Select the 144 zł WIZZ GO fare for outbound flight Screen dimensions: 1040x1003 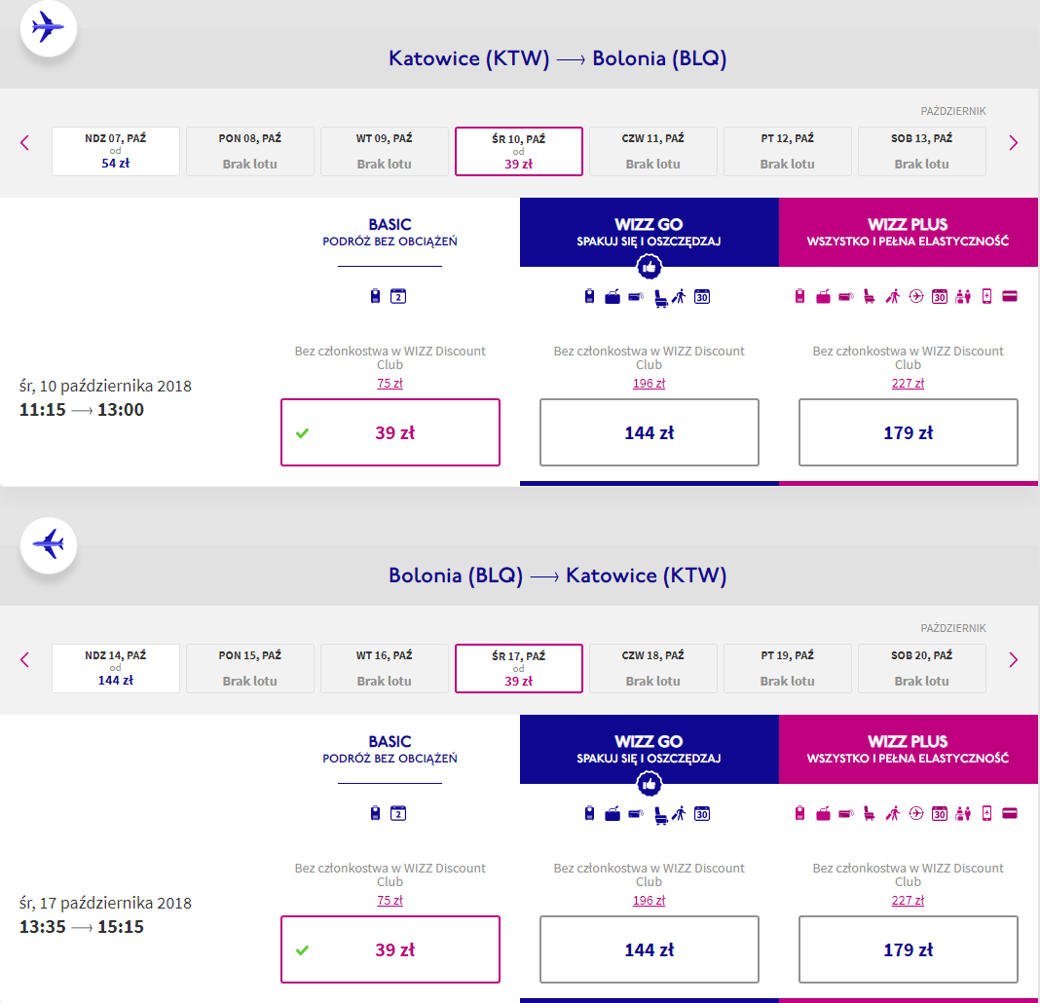650,432
